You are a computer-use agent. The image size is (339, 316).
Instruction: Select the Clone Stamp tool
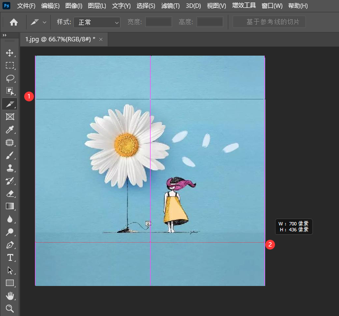(9, 168)
